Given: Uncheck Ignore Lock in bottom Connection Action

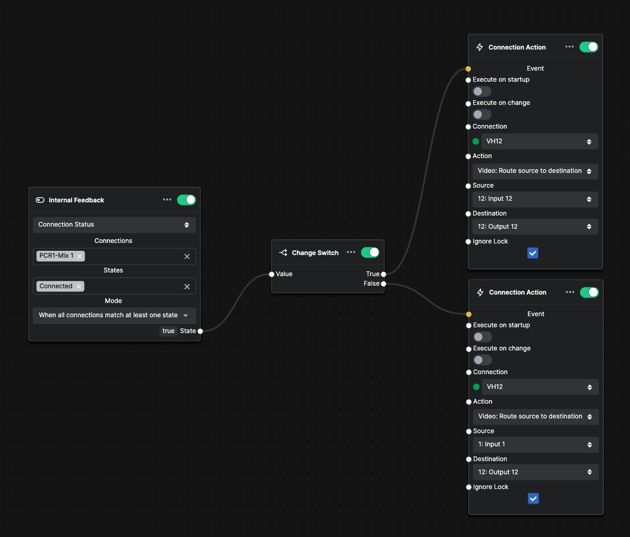Looking at the screenshot, I should (x=533, y=499).
